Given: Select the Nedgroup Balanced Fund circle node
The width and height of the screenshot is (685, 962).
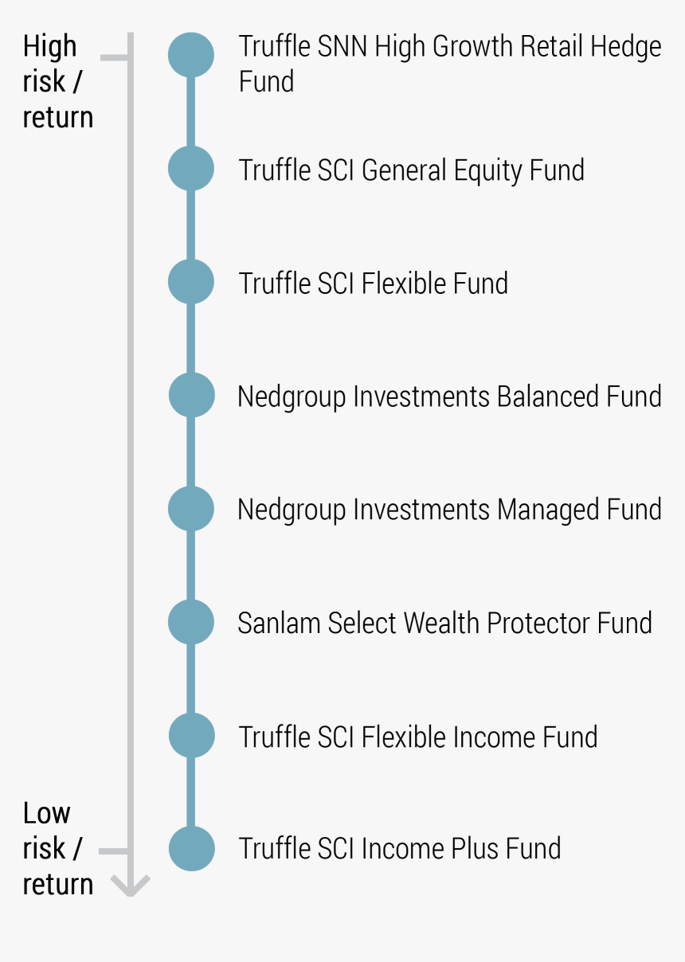Looking at the screenshot, I should pos(191,395).
